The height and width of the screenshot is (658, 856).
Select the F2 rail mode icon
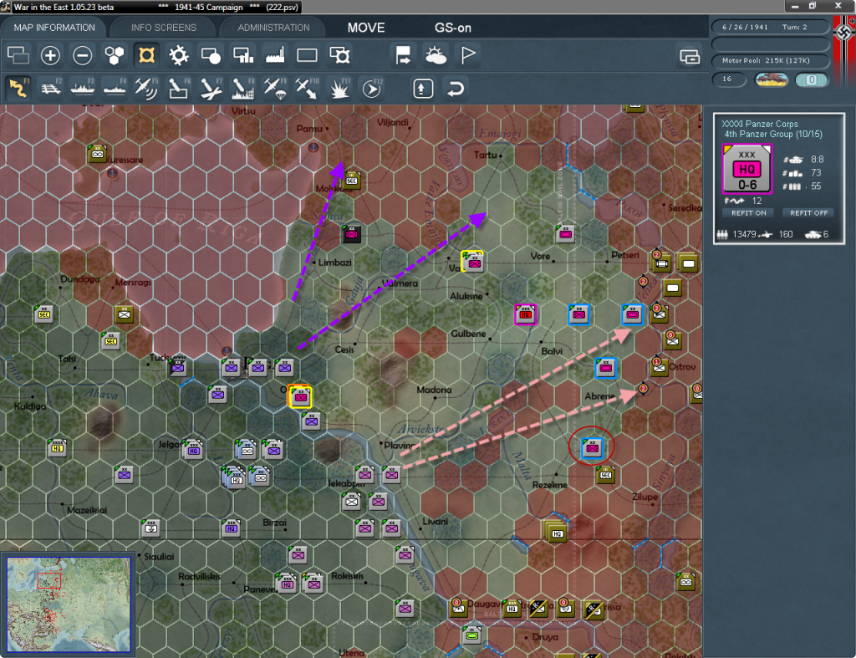click(51, 88)
